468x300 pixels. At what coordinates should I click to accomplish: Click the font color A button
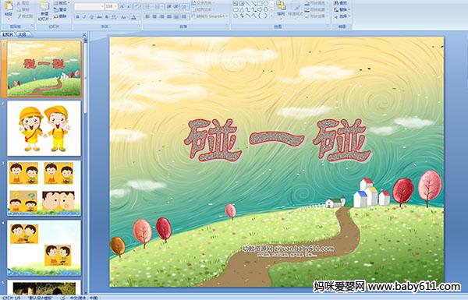[133, 17]
